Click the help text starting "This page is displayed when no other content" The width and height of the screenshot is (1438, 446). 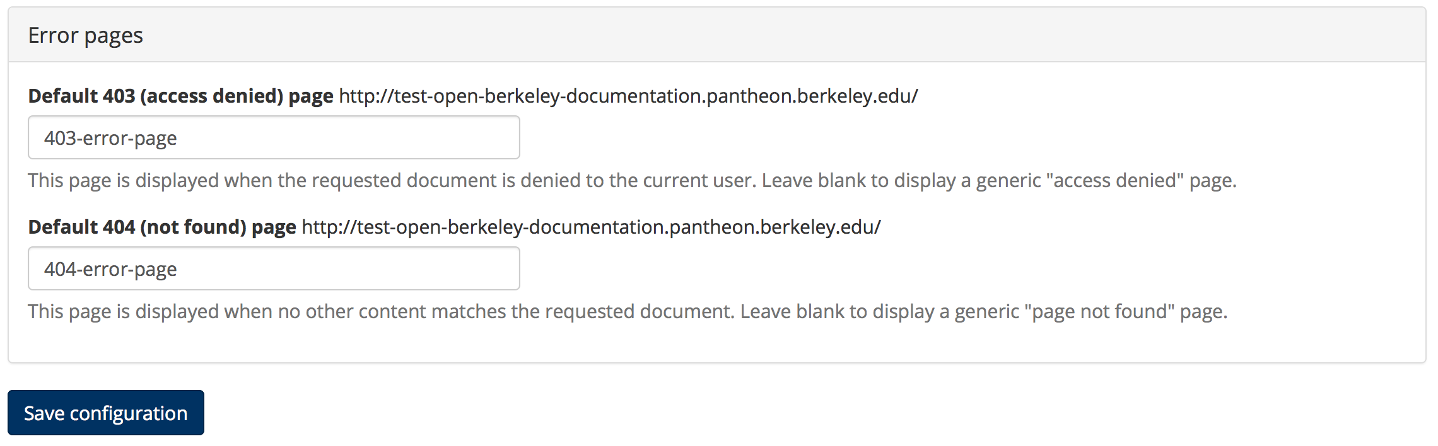click(378, 312)
